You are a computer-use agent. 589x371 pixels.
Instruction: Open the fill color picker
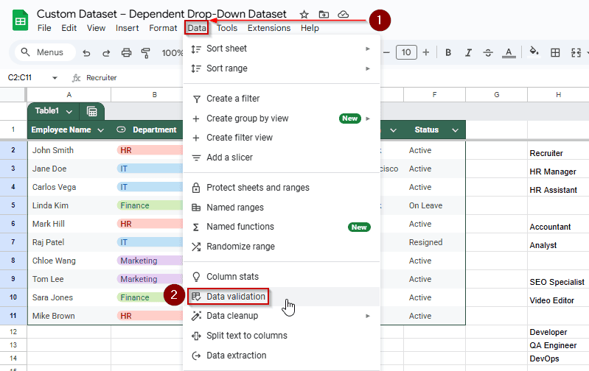click(534, 52)
